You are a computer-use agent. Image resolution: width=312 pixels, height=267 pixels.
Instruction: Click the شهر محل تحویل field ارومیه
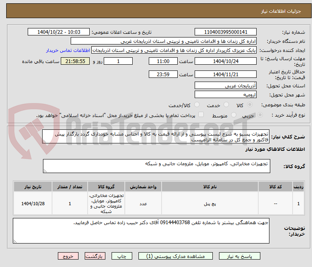coord(226,94)
